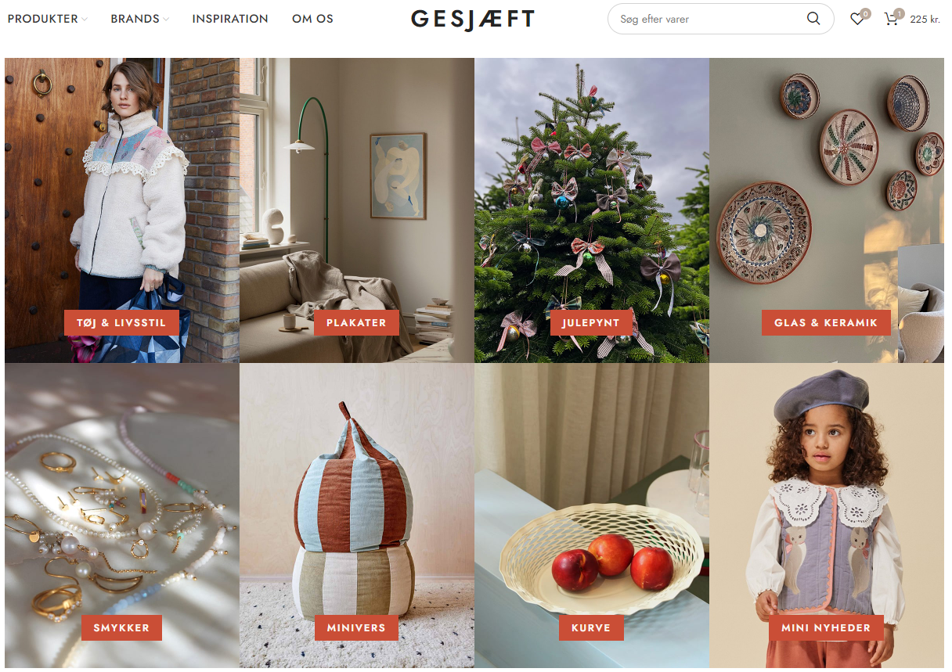The image size is (952, 672).
Task: Expand the Produkter menu chevron
Action: 85,20
